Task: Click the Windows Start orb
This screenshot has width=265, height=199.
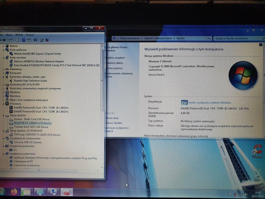Action: (2, 192)
